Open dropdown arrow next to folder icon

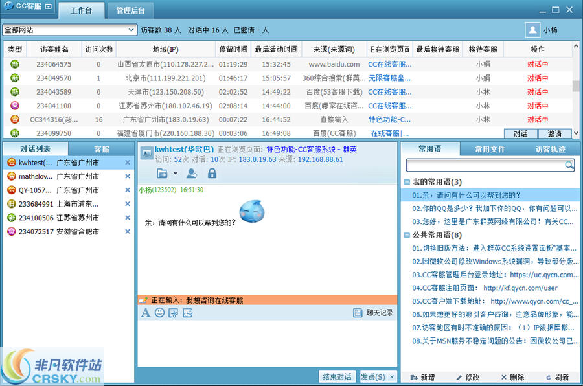[x=175, y=174]
